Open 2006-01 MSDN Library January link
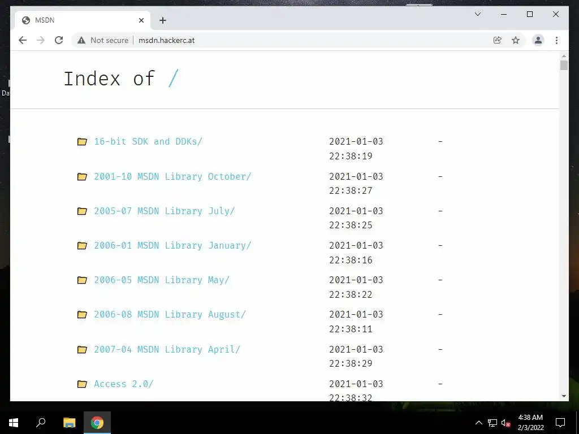The image size is (579, 434). point(172,245)
